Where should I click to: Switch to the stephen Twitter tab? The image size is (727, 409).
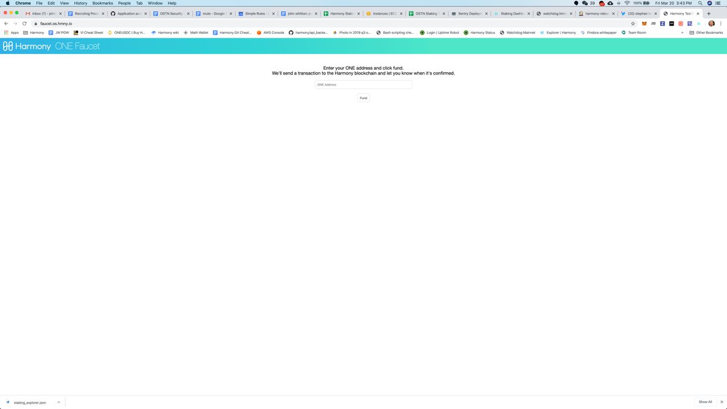click(x=638, y=13)
